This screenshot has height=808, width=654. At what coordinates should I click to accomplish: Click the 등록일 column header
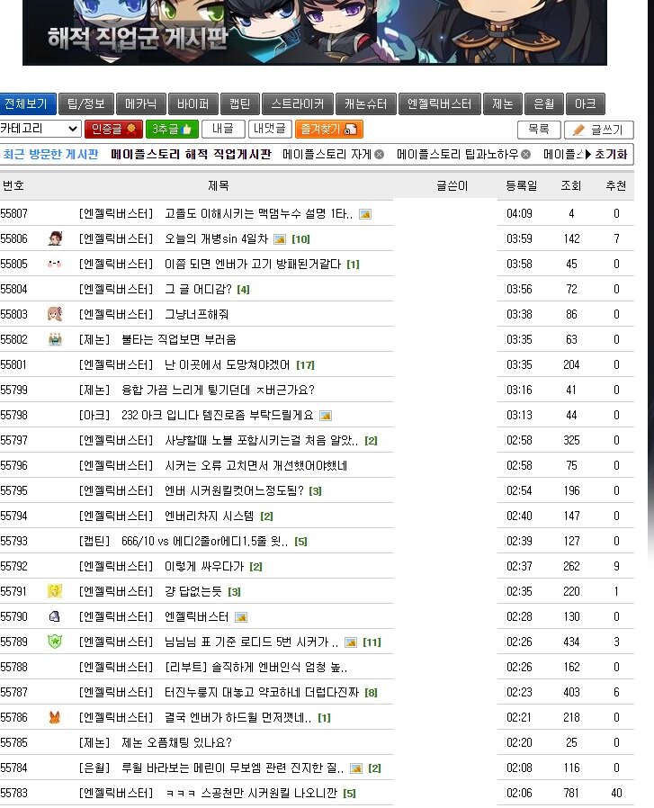521,186
